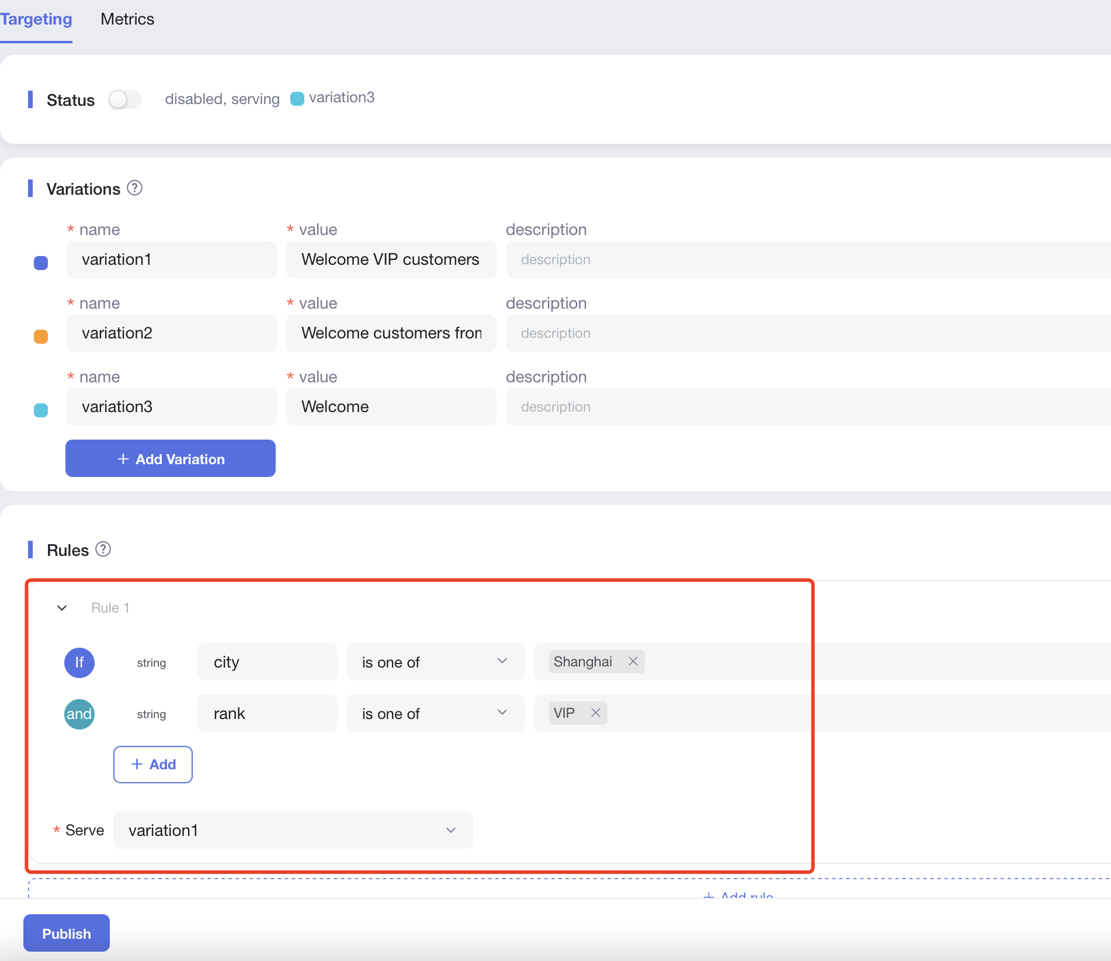
Task: Collapse Rule 1 using its chevron
Action: point(62,608)
